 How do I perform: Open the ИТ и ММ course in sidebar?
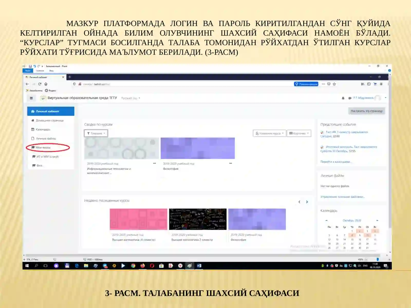[x=48, y=157]
